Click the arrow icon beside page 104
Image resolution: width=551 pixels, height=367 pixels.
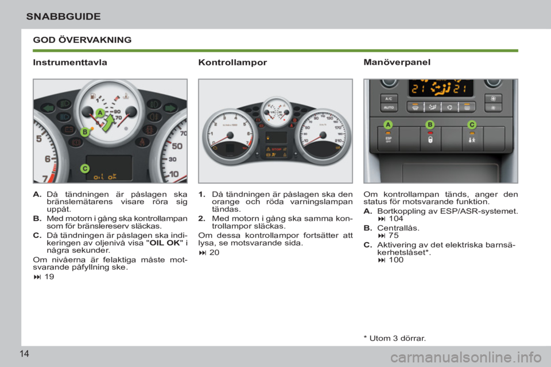(382, 219)
